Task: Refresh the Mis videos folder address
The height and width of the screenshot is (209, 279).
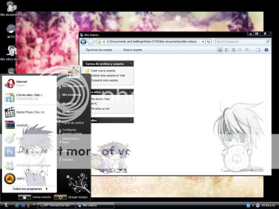Action: tap(208, 42)
